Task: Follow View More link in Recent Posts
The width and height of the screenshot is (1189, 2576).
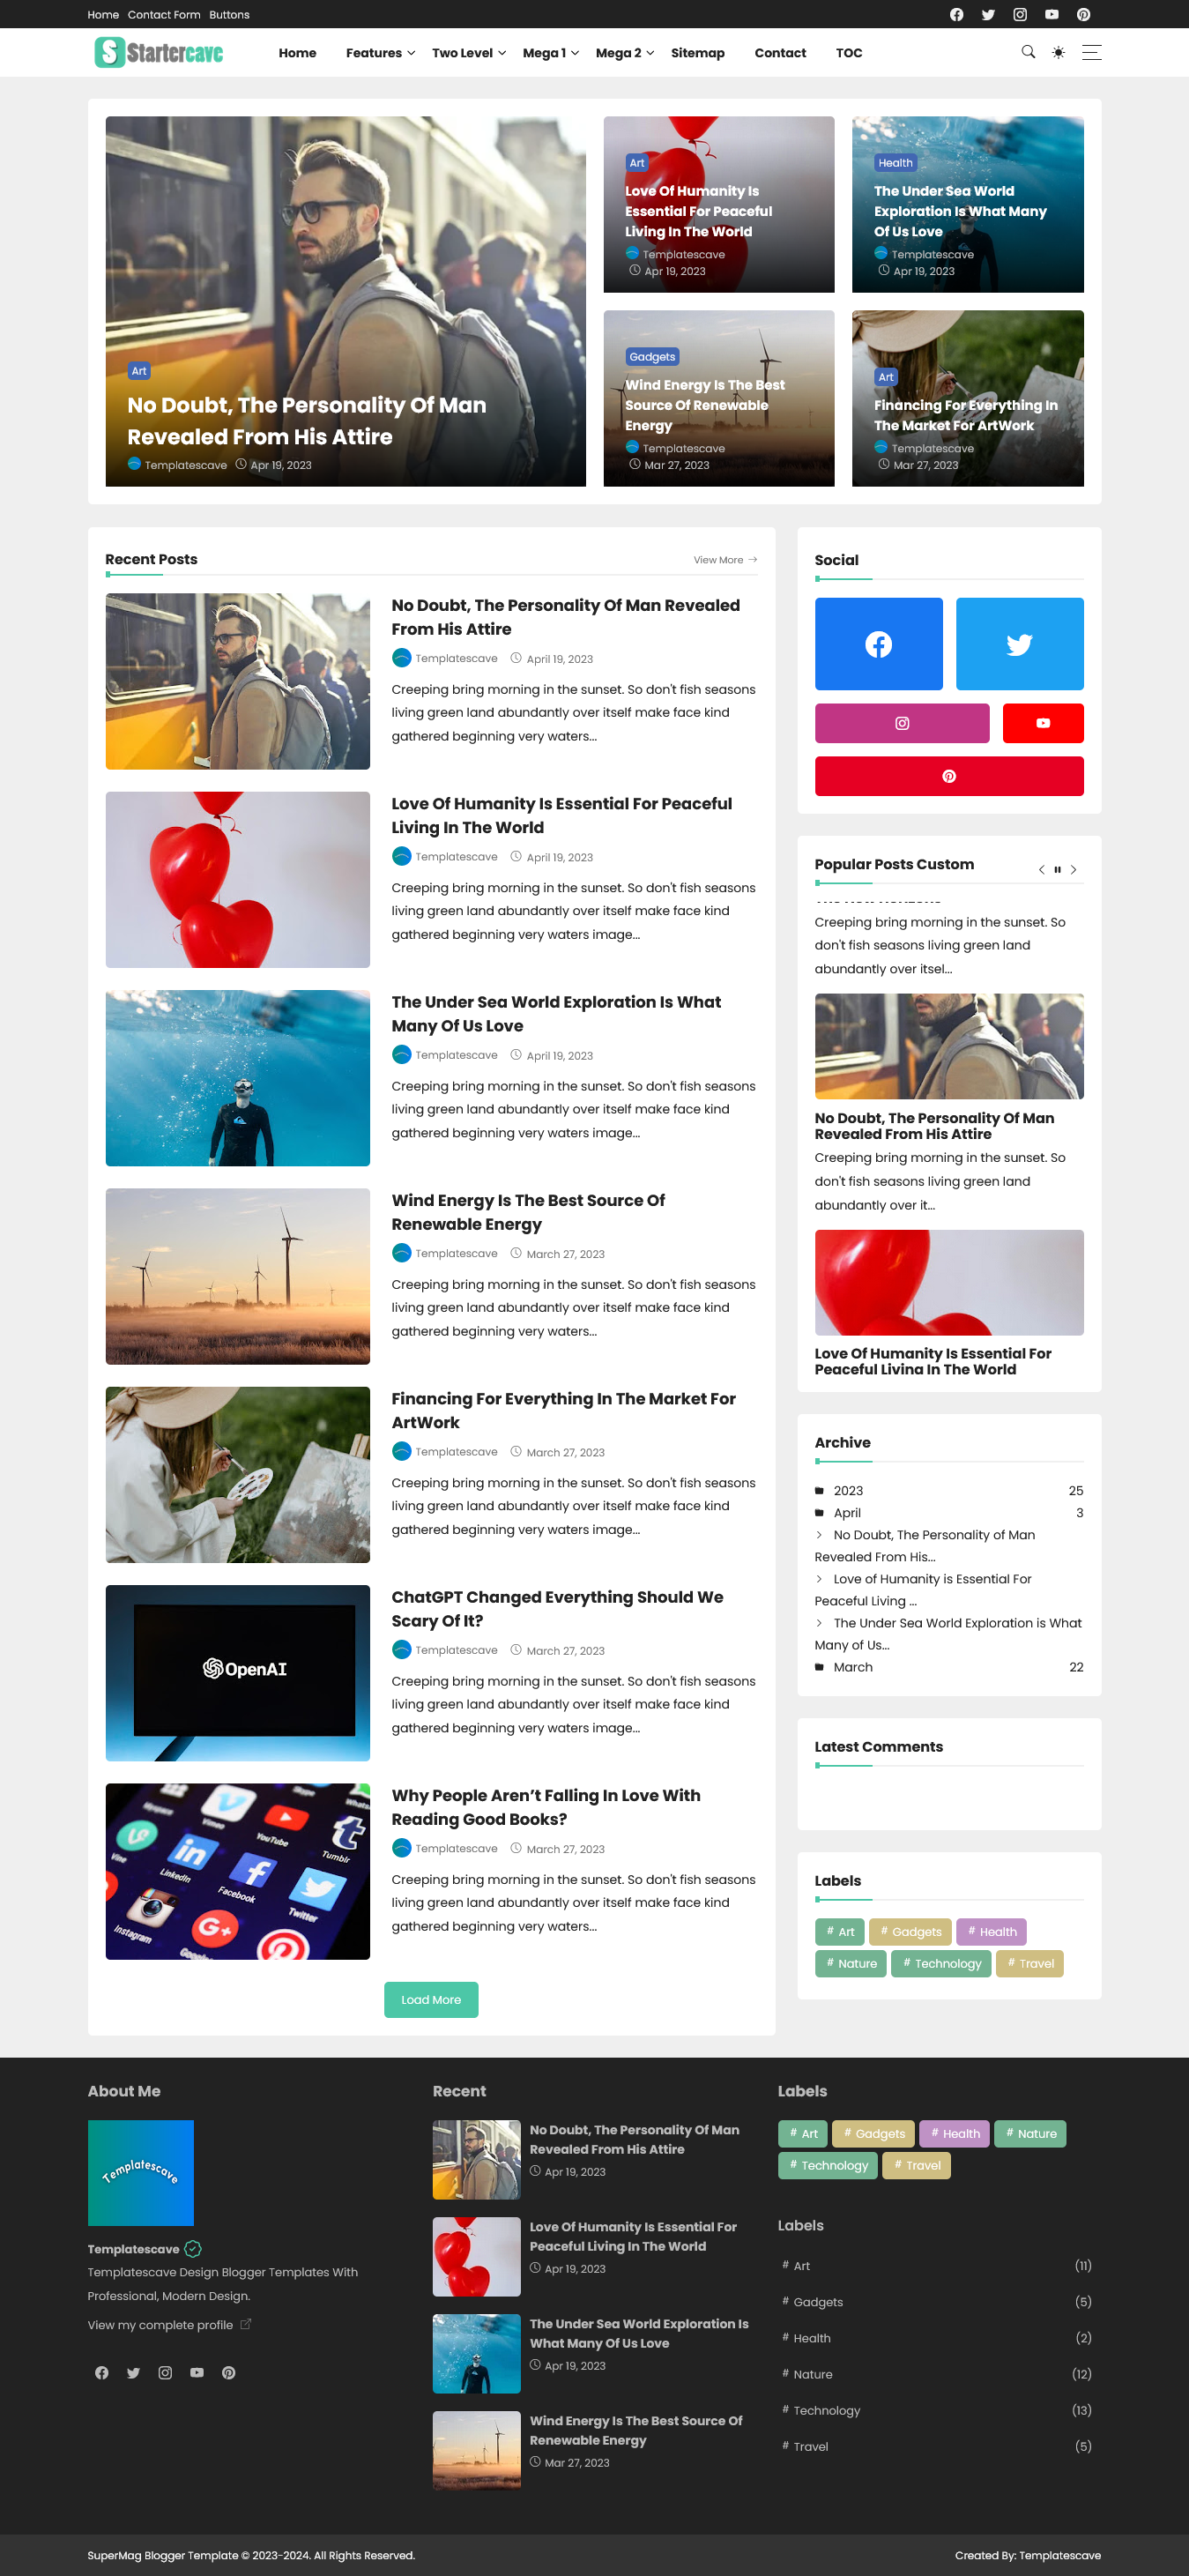Action: click(x=725, y=560)
